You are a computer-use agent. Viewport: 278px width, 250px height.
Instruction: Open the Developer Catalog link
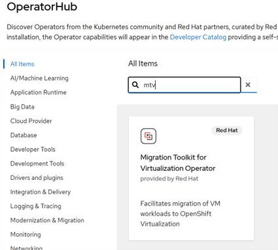coord(198,37)
